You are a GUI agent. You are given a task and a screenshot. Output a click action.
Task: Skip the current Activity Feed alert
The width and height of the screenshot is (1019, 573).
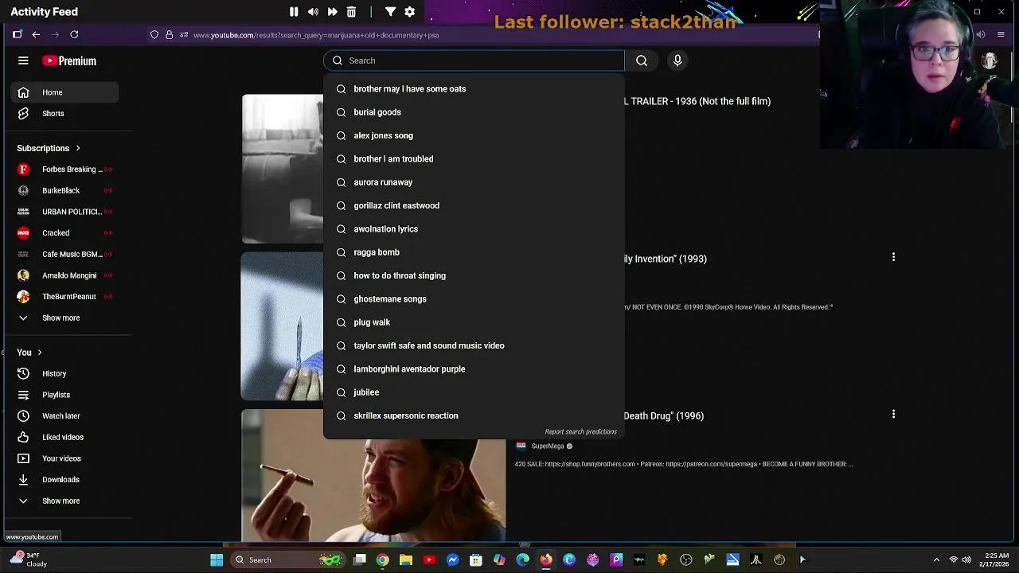pos(332,12)
